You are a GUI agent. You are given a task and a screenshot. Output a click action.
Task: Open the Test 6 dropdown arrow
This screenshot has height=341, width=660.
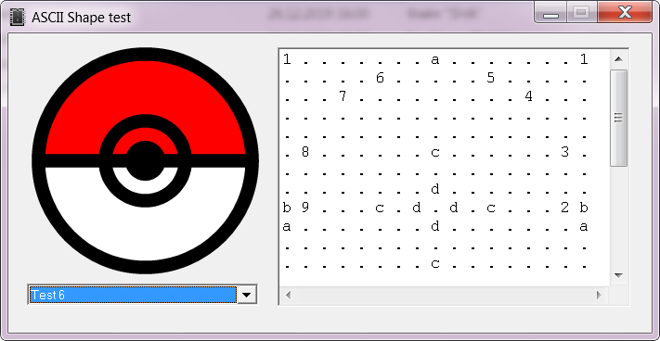pos(247,295)
